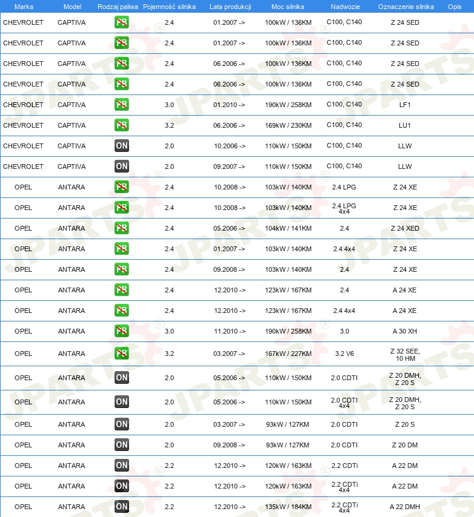
Task: Click petrol icon in Antara A 24 XE 4x4 row
Action: click(121, 311)
